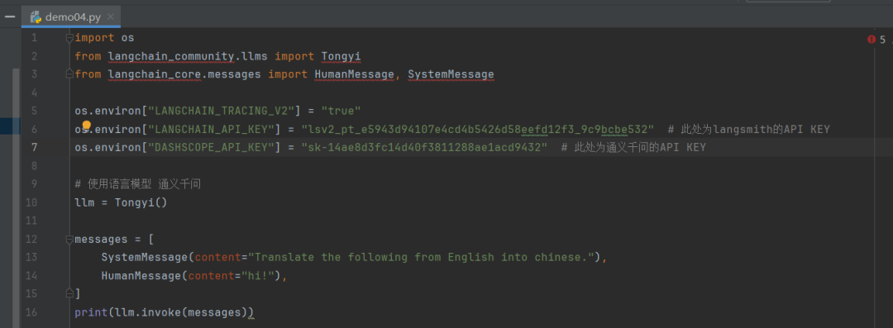Click "llm.invoke(messages)" on line 16
Screen dimensions: 893x328
(181, 312)
